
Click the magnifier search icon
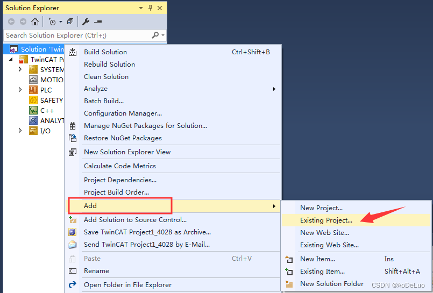pyautogui.click(x=155, y=35)
